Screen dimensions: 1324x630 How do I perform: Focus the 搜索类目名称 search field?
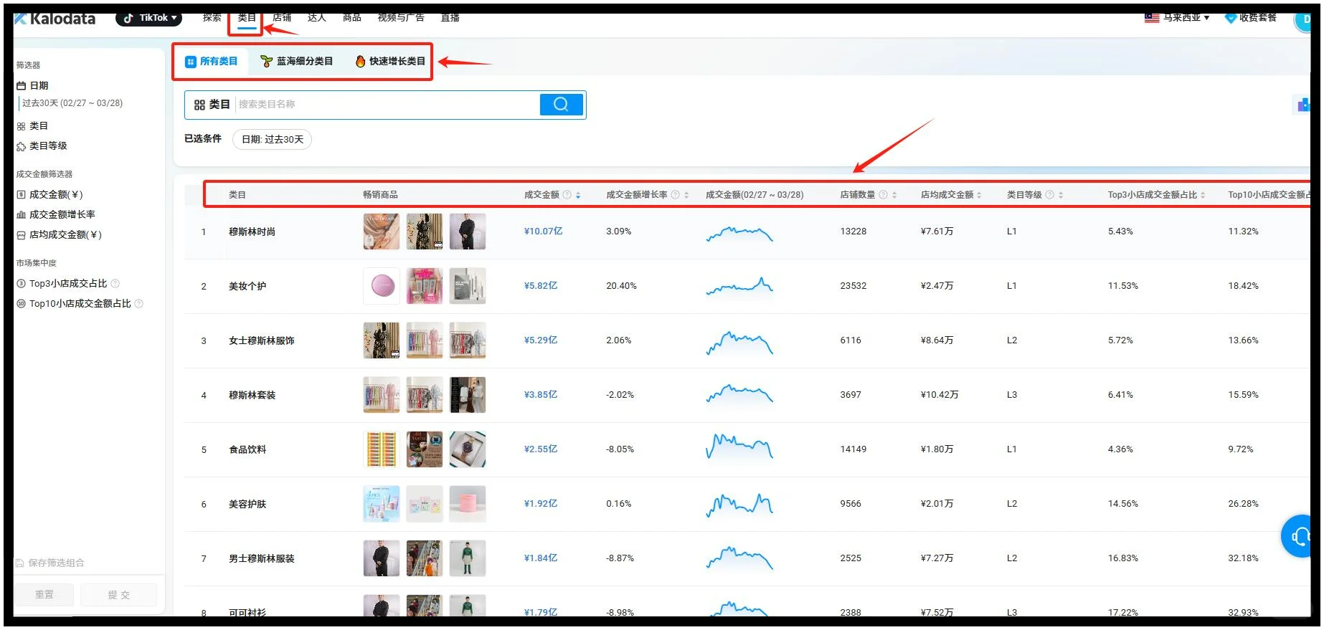pyautogui.click(x=387, y=105)
